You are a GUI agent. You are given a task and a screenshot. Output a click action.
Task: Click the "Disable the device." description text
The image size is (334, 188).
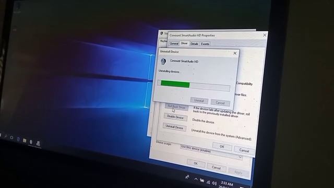tap(203, 121)
